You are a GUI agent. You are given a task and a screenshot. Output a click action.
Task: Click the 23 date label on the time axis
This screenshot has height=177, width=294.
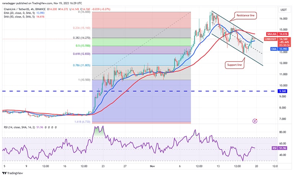click(x=103, y=166)
